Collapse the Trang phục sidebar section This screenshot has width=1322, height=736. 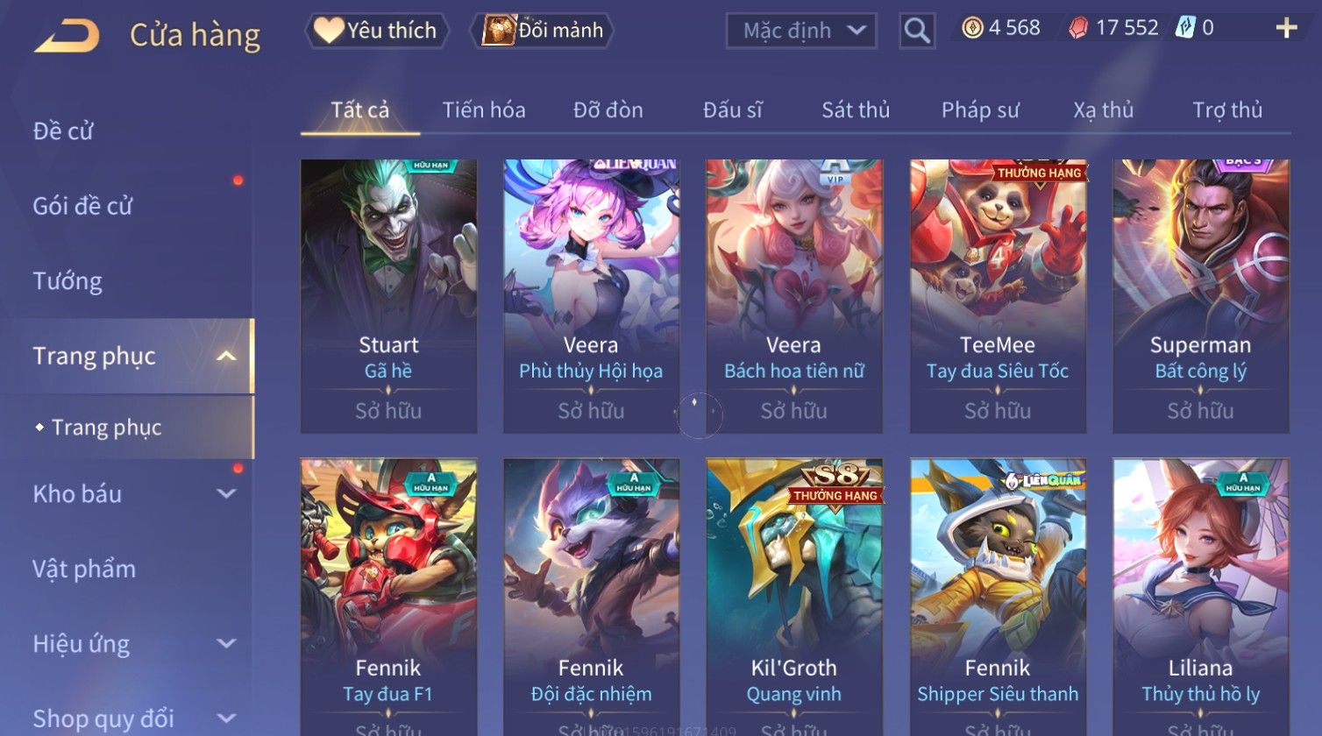226,356
